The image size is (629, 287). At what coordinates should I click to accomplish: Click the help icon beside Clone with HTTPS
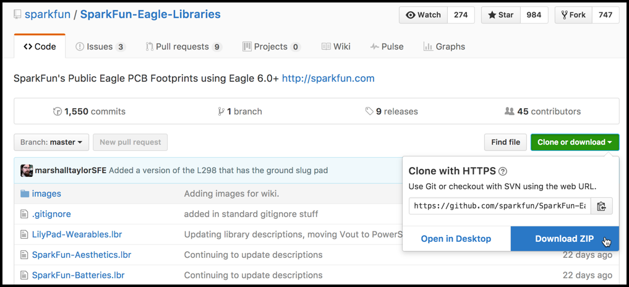tap(503, 171)
